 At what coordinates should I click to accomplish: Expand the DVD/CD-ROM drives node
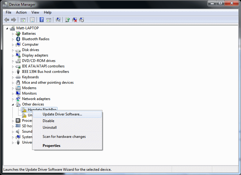coord(13,61)
